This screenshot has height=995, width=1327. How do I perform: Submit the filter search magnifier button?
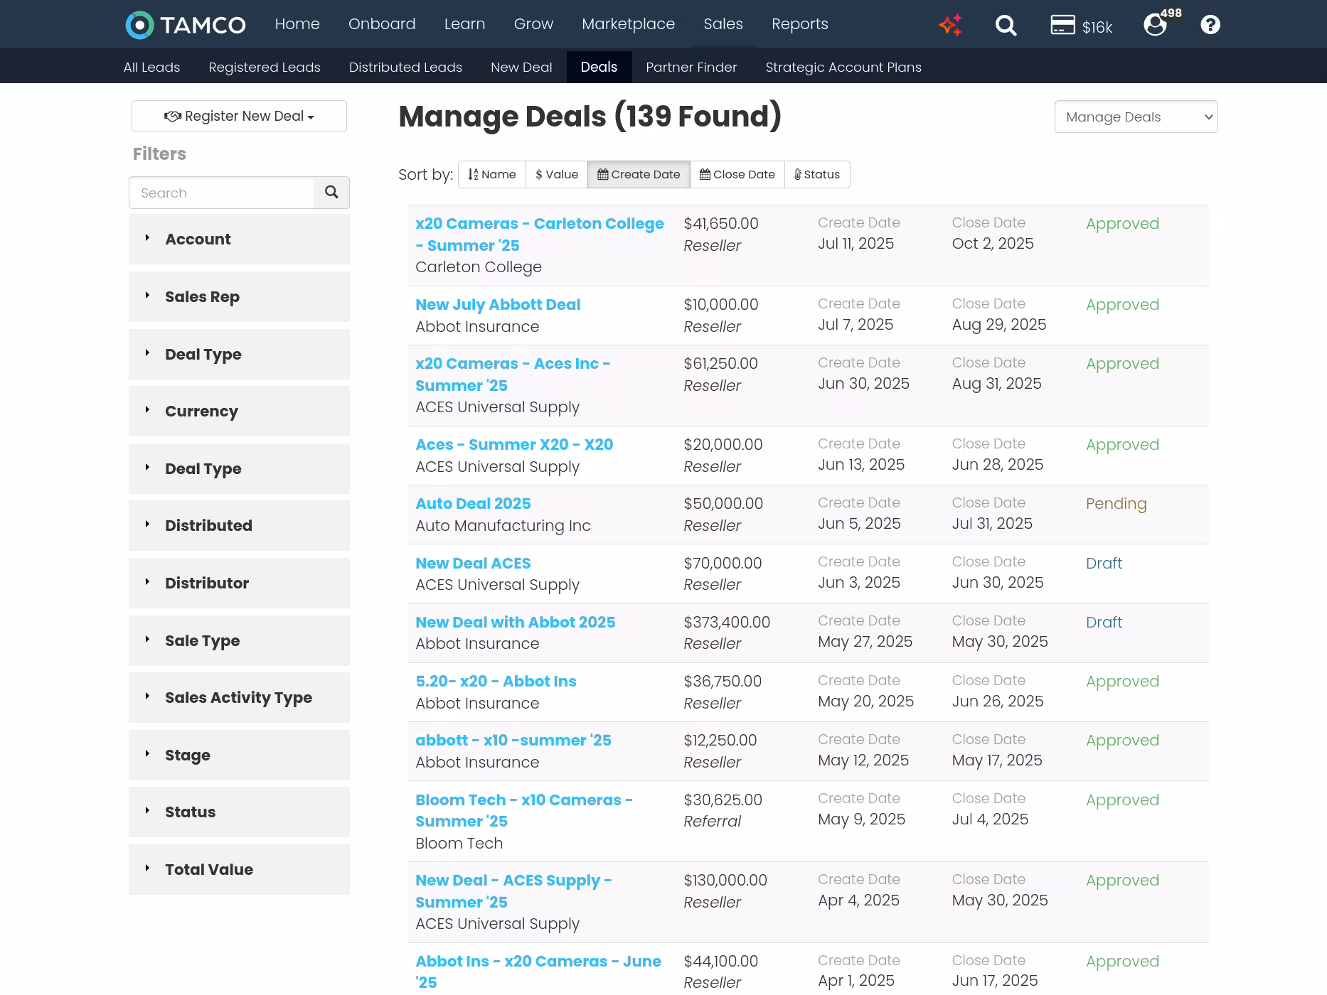pyautogui.click(x=331, y=193)
